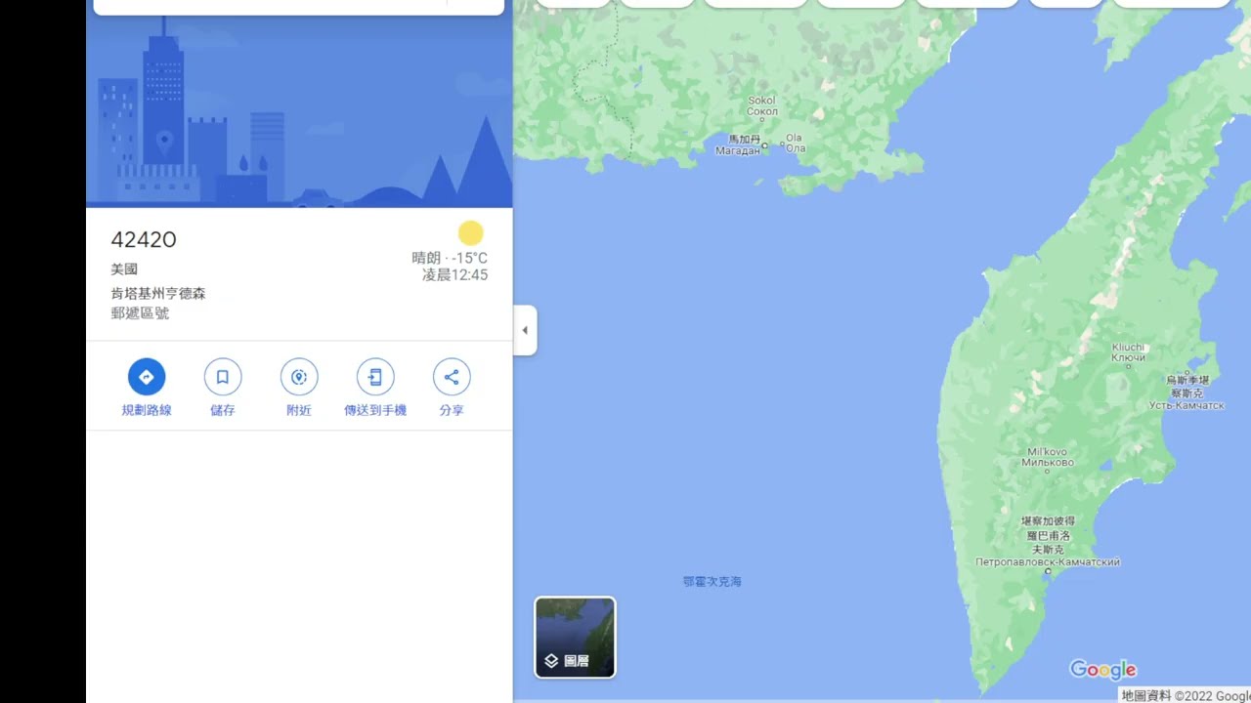This screenshot has height=703, width=1251.
Task: Search nearby with 附近 icon
Action: pos(299,377)
